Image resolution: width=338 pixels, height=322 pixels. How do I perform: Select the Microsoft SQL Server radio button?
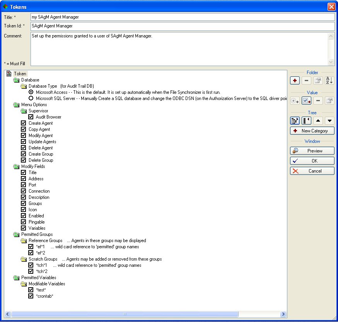click(x=31, y=98)
